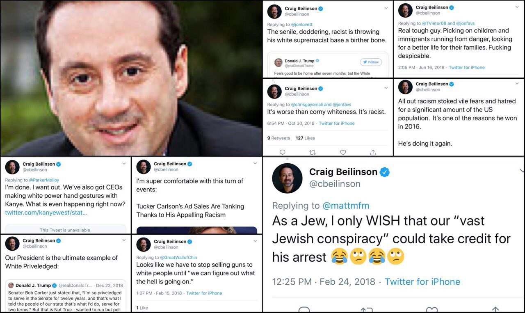Click share icon under corny whiteness tweet
Viewport: 525px width, 313px height.
coord(373,152)
